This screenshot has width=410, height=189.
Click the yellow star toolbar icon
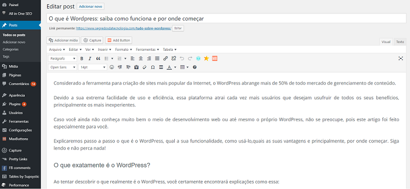pos(207,58)
